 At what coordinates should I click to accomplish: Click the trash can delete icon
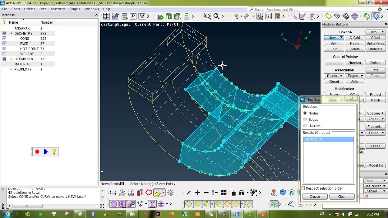277,16
